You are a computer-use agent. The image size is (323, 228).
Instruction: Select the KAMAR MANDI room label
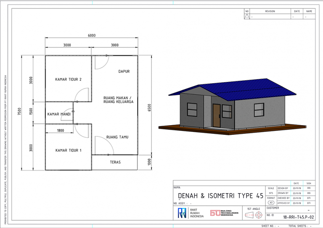click(x=58, y=114)
